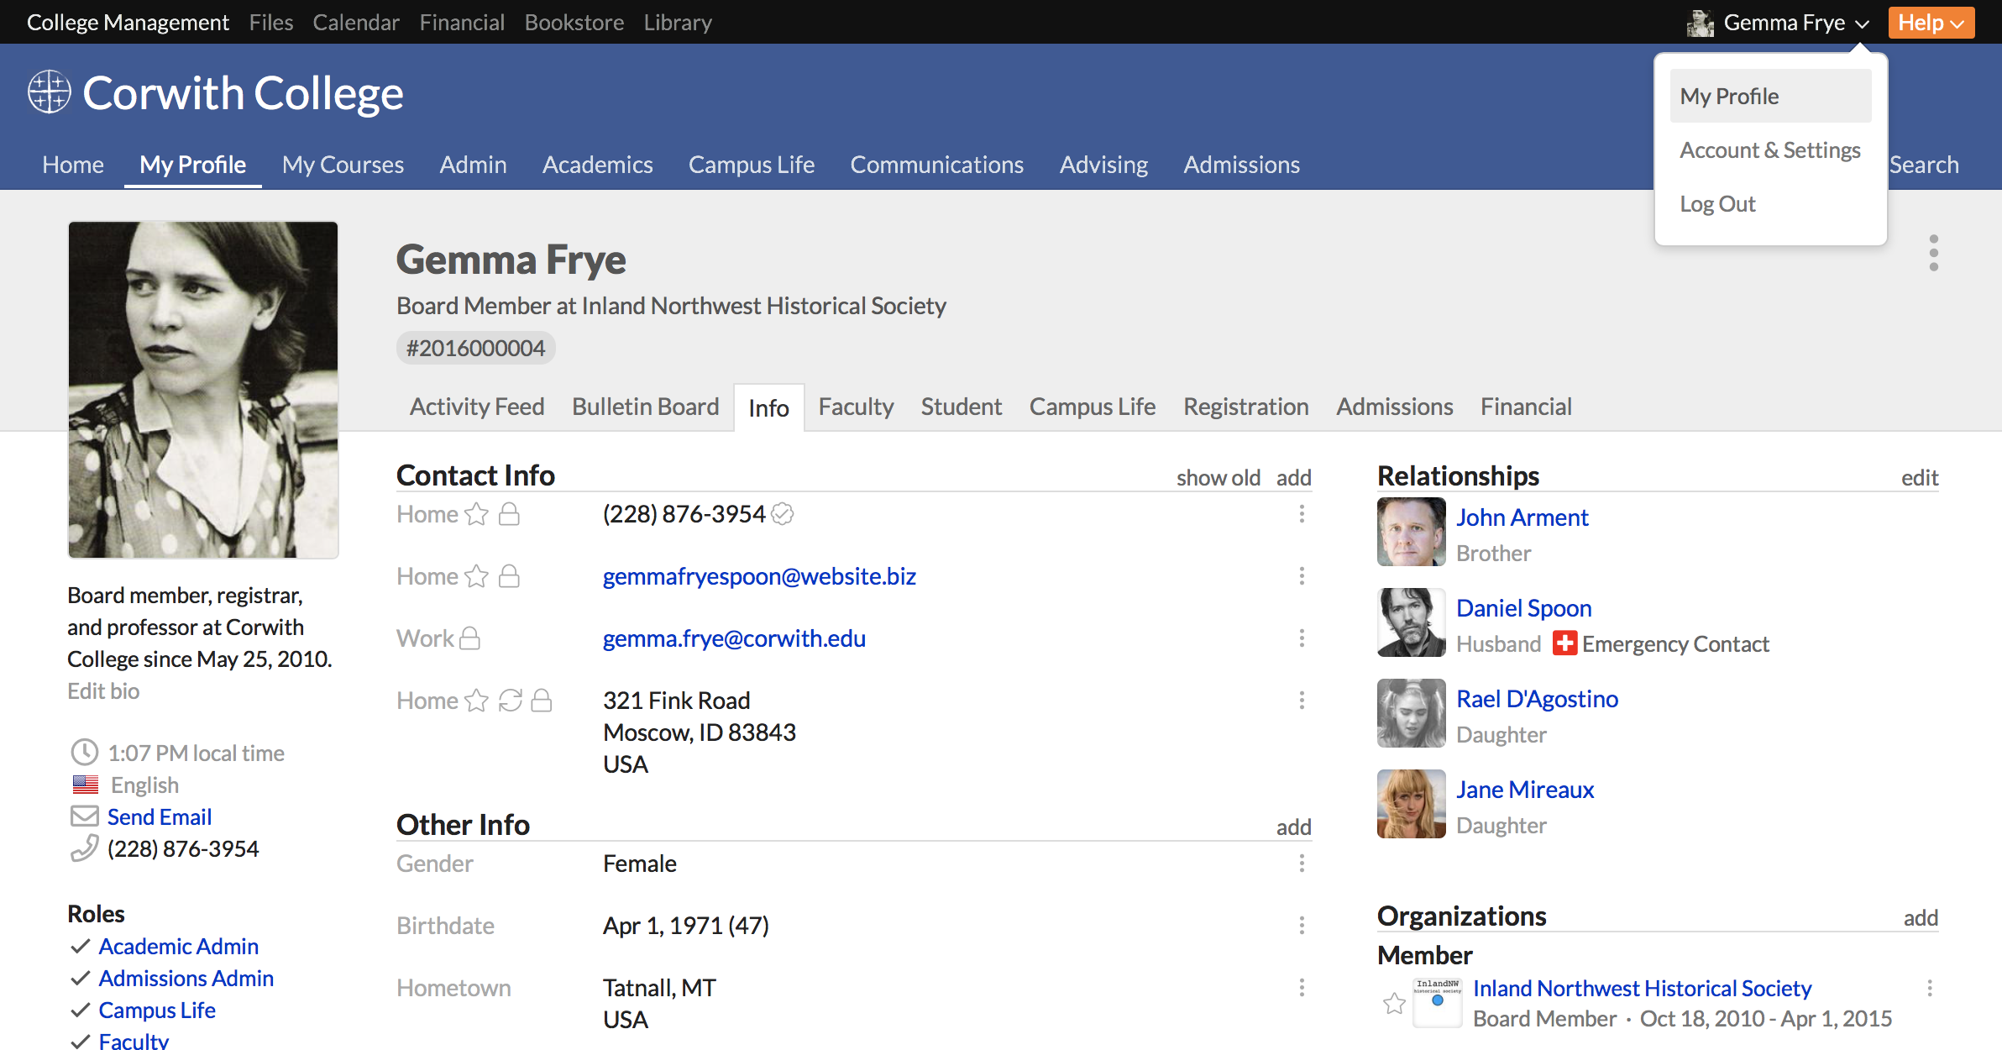
Task: Click show old in Contact Info
Action: [1218, 477]
